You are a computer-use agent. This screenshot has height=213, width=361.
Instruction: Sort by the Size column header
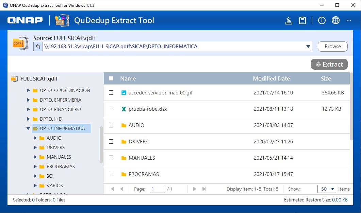326,78
